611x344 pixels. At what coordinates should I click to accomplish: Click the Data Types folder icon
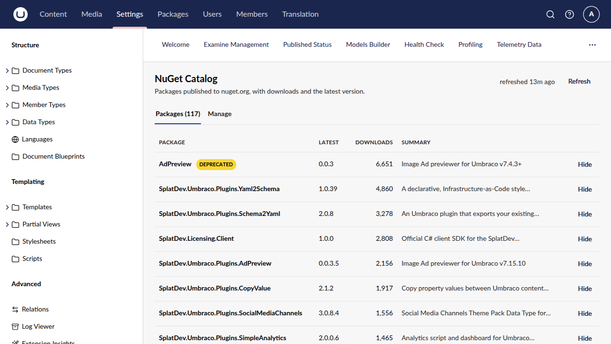click(x=15, y=122)
